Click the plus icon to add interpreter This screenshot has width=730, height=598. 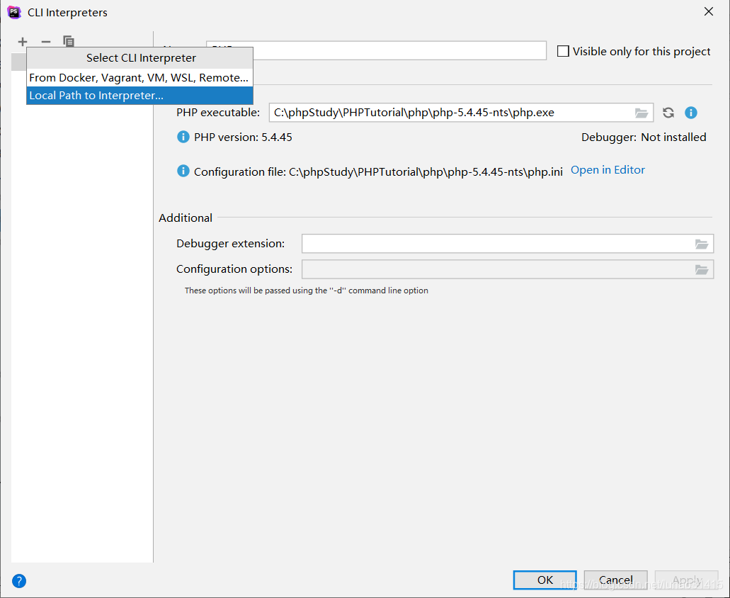coord(23,42)
